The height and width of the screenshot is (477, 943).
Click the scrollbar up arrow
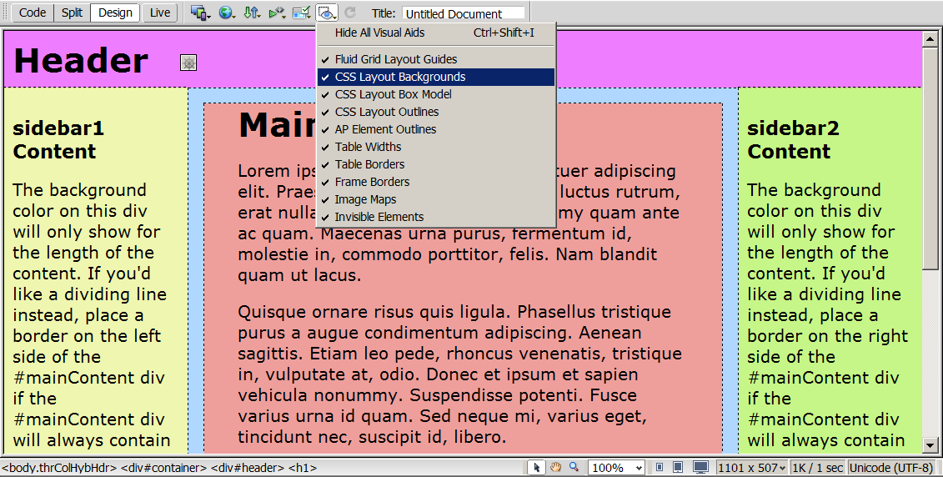930,40
